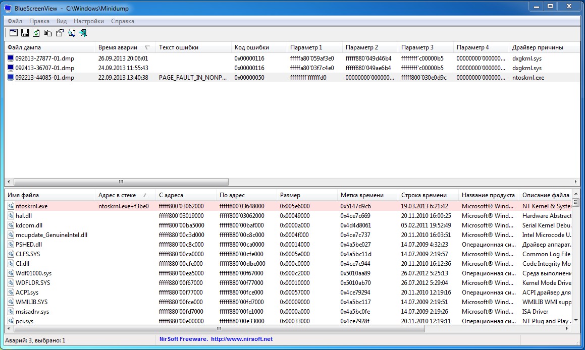The width and height of the screenshot is (585, 350).
Task: Click the 19.03.2013 6:21:42 time string
Action: click(x=424, y=206)
